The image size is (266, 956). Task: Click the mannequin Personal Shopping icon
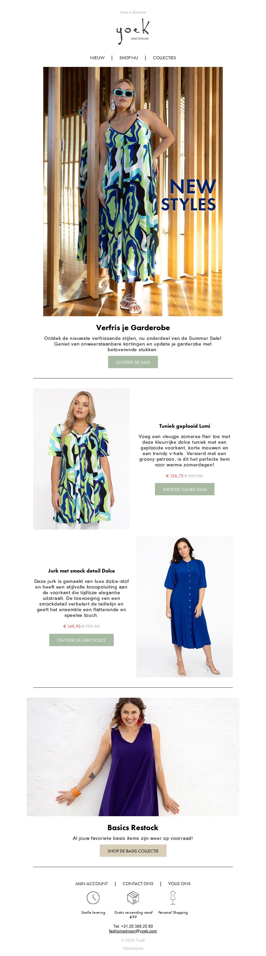173,897
